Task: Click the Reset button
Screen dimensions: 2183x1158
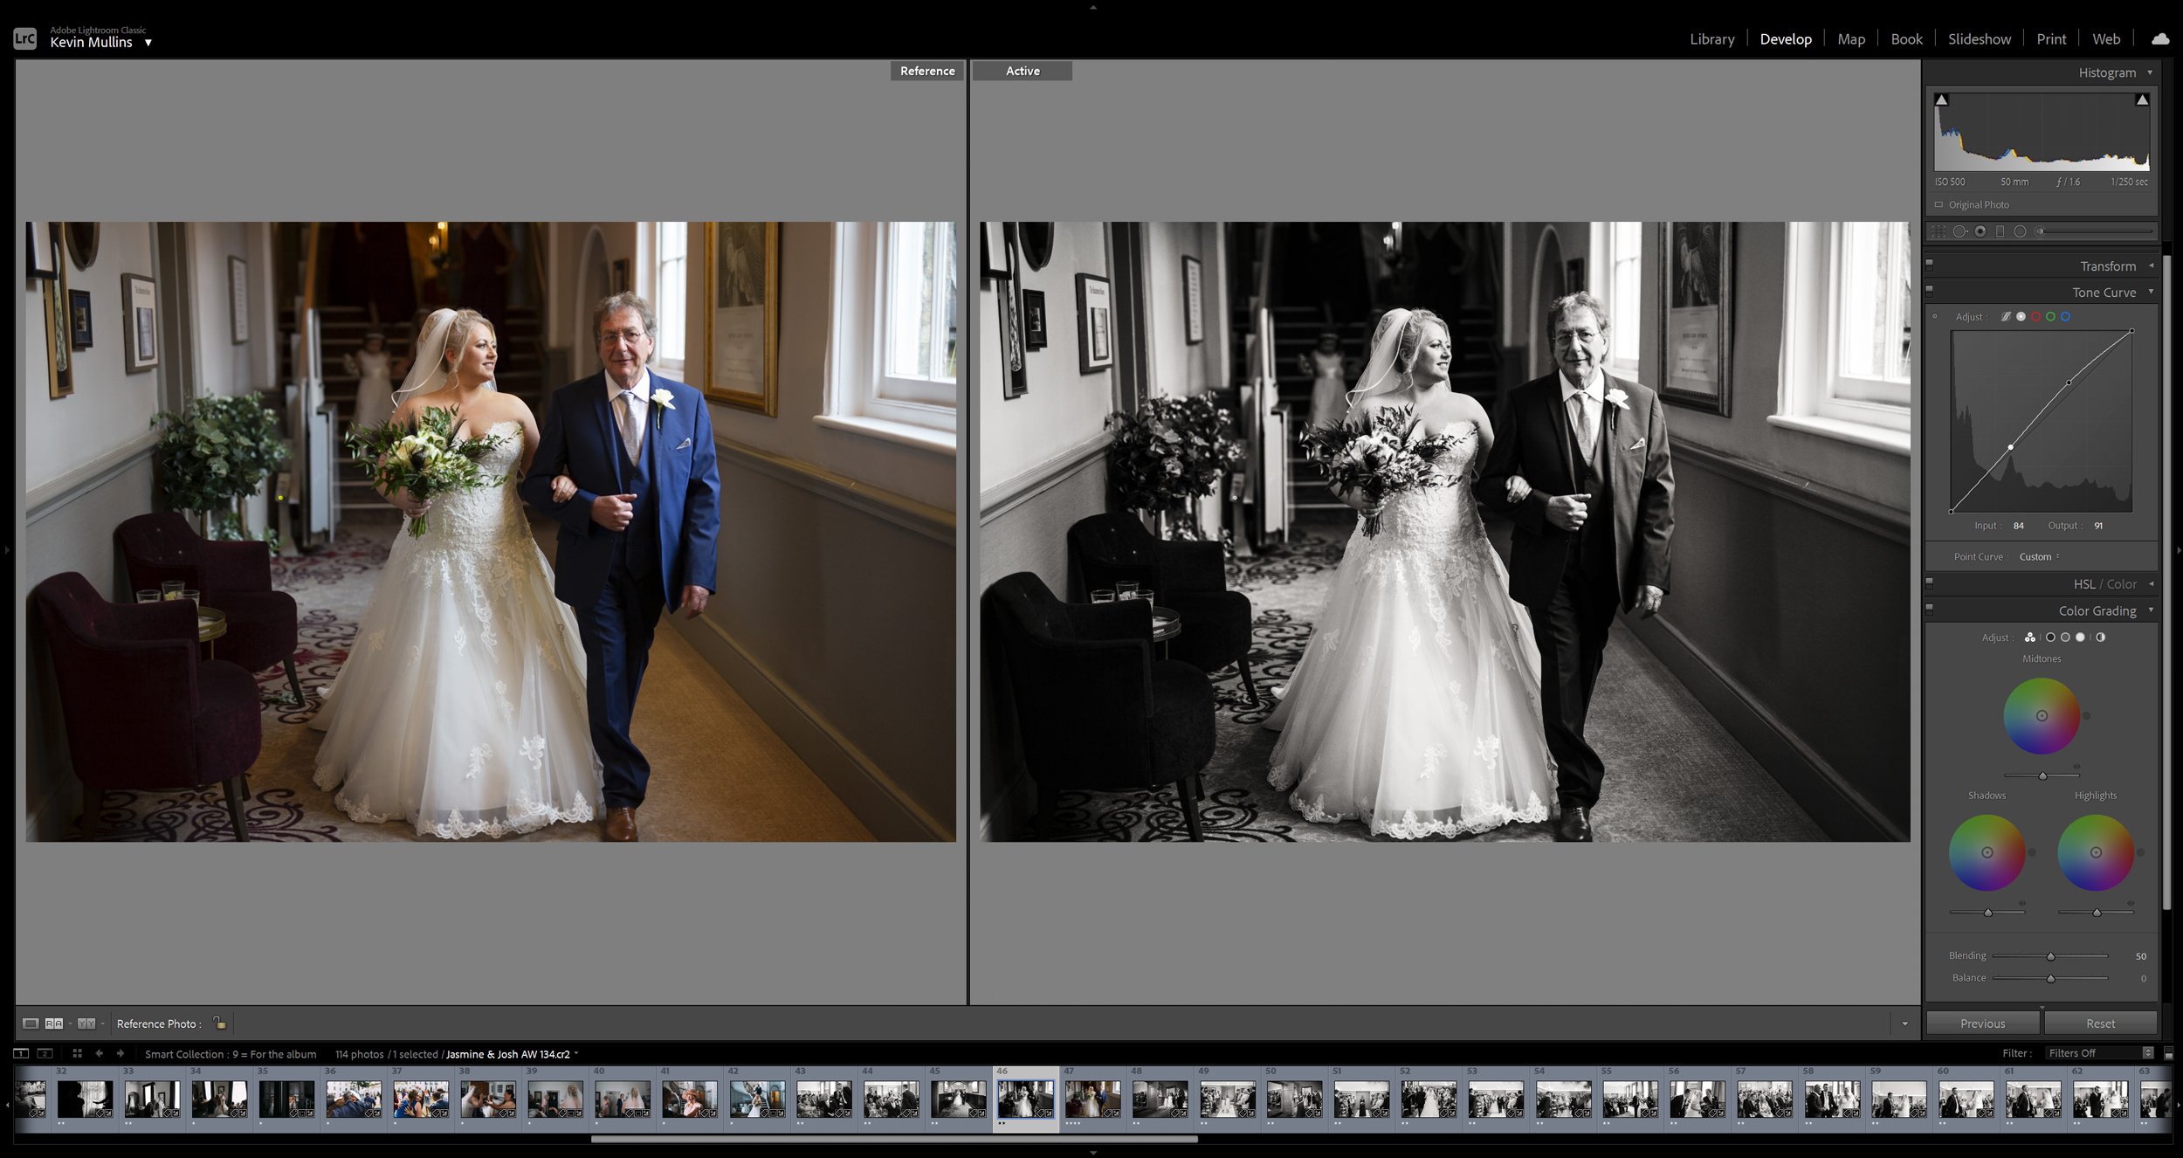Action: (2101, 1023)
